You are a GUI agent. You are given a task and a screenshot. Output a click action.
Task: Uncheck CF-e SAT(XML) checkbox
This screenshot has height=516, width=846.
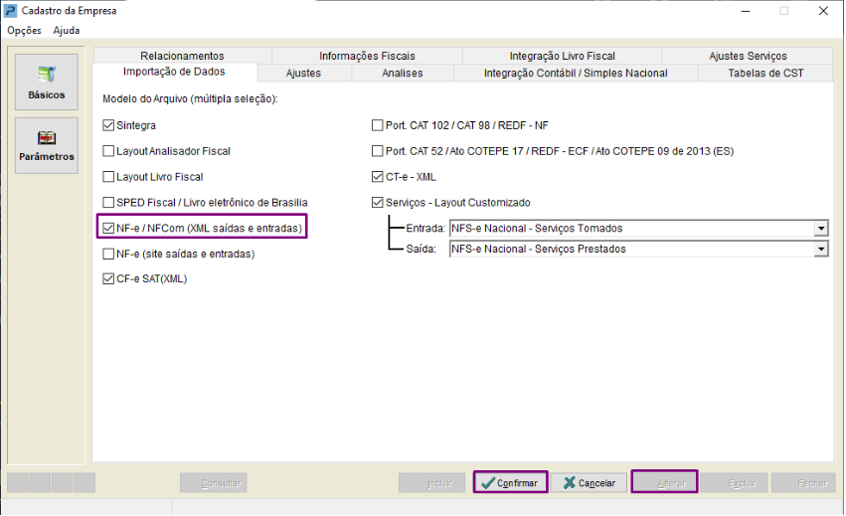108,279
